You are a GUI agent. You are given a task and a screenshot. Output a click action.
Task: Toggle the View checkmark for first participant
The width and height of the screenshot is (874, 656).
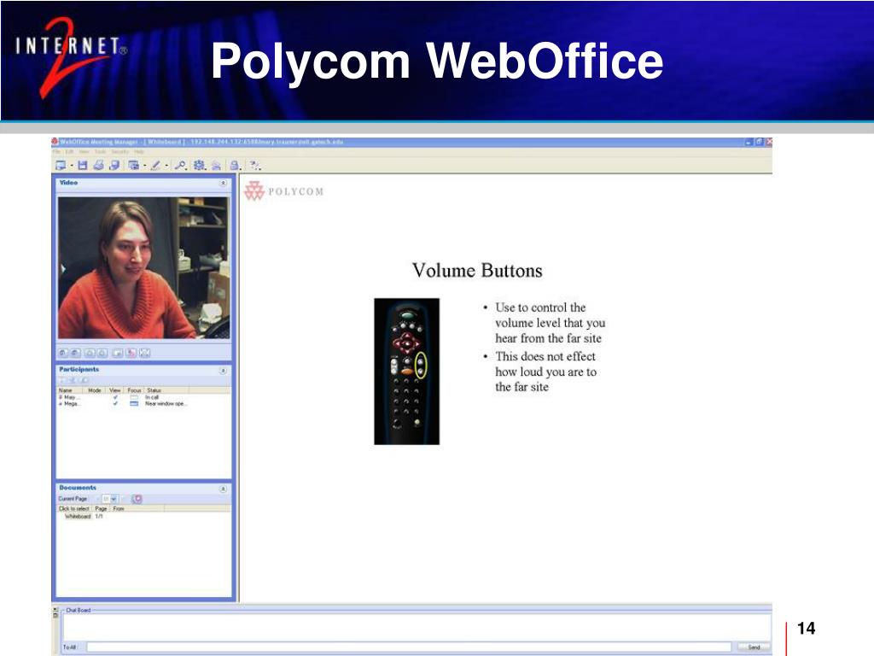tap(115, 397)
